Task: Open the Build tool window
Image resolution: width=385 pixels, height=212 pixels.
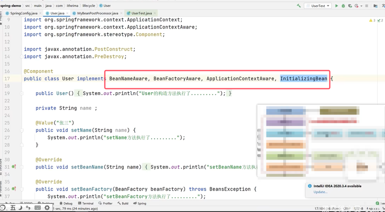Action: click(x=123, y=204)
